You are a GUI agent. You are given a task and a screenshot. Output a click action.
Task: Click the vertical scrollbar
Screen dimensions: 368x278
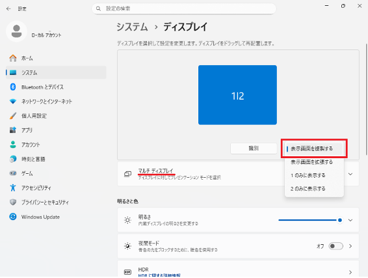click(366, 99)
